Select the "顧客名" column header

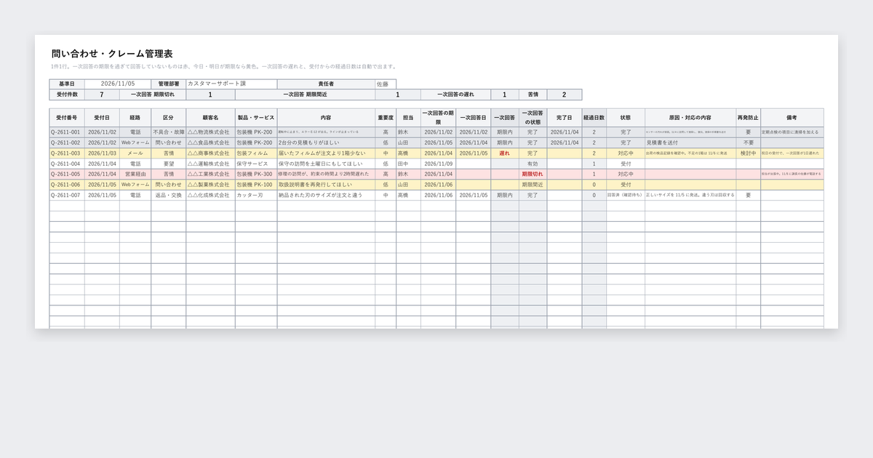(x=211, y=117)
